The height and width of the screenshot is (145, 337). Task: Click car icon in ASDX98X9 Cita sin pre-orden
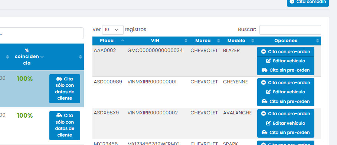264,132
